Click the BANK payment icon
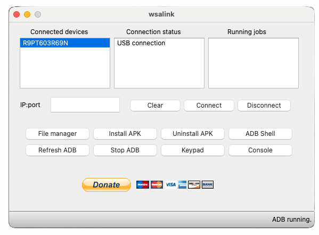The width and height of the screenshot is (319, 235). point(208,184)
